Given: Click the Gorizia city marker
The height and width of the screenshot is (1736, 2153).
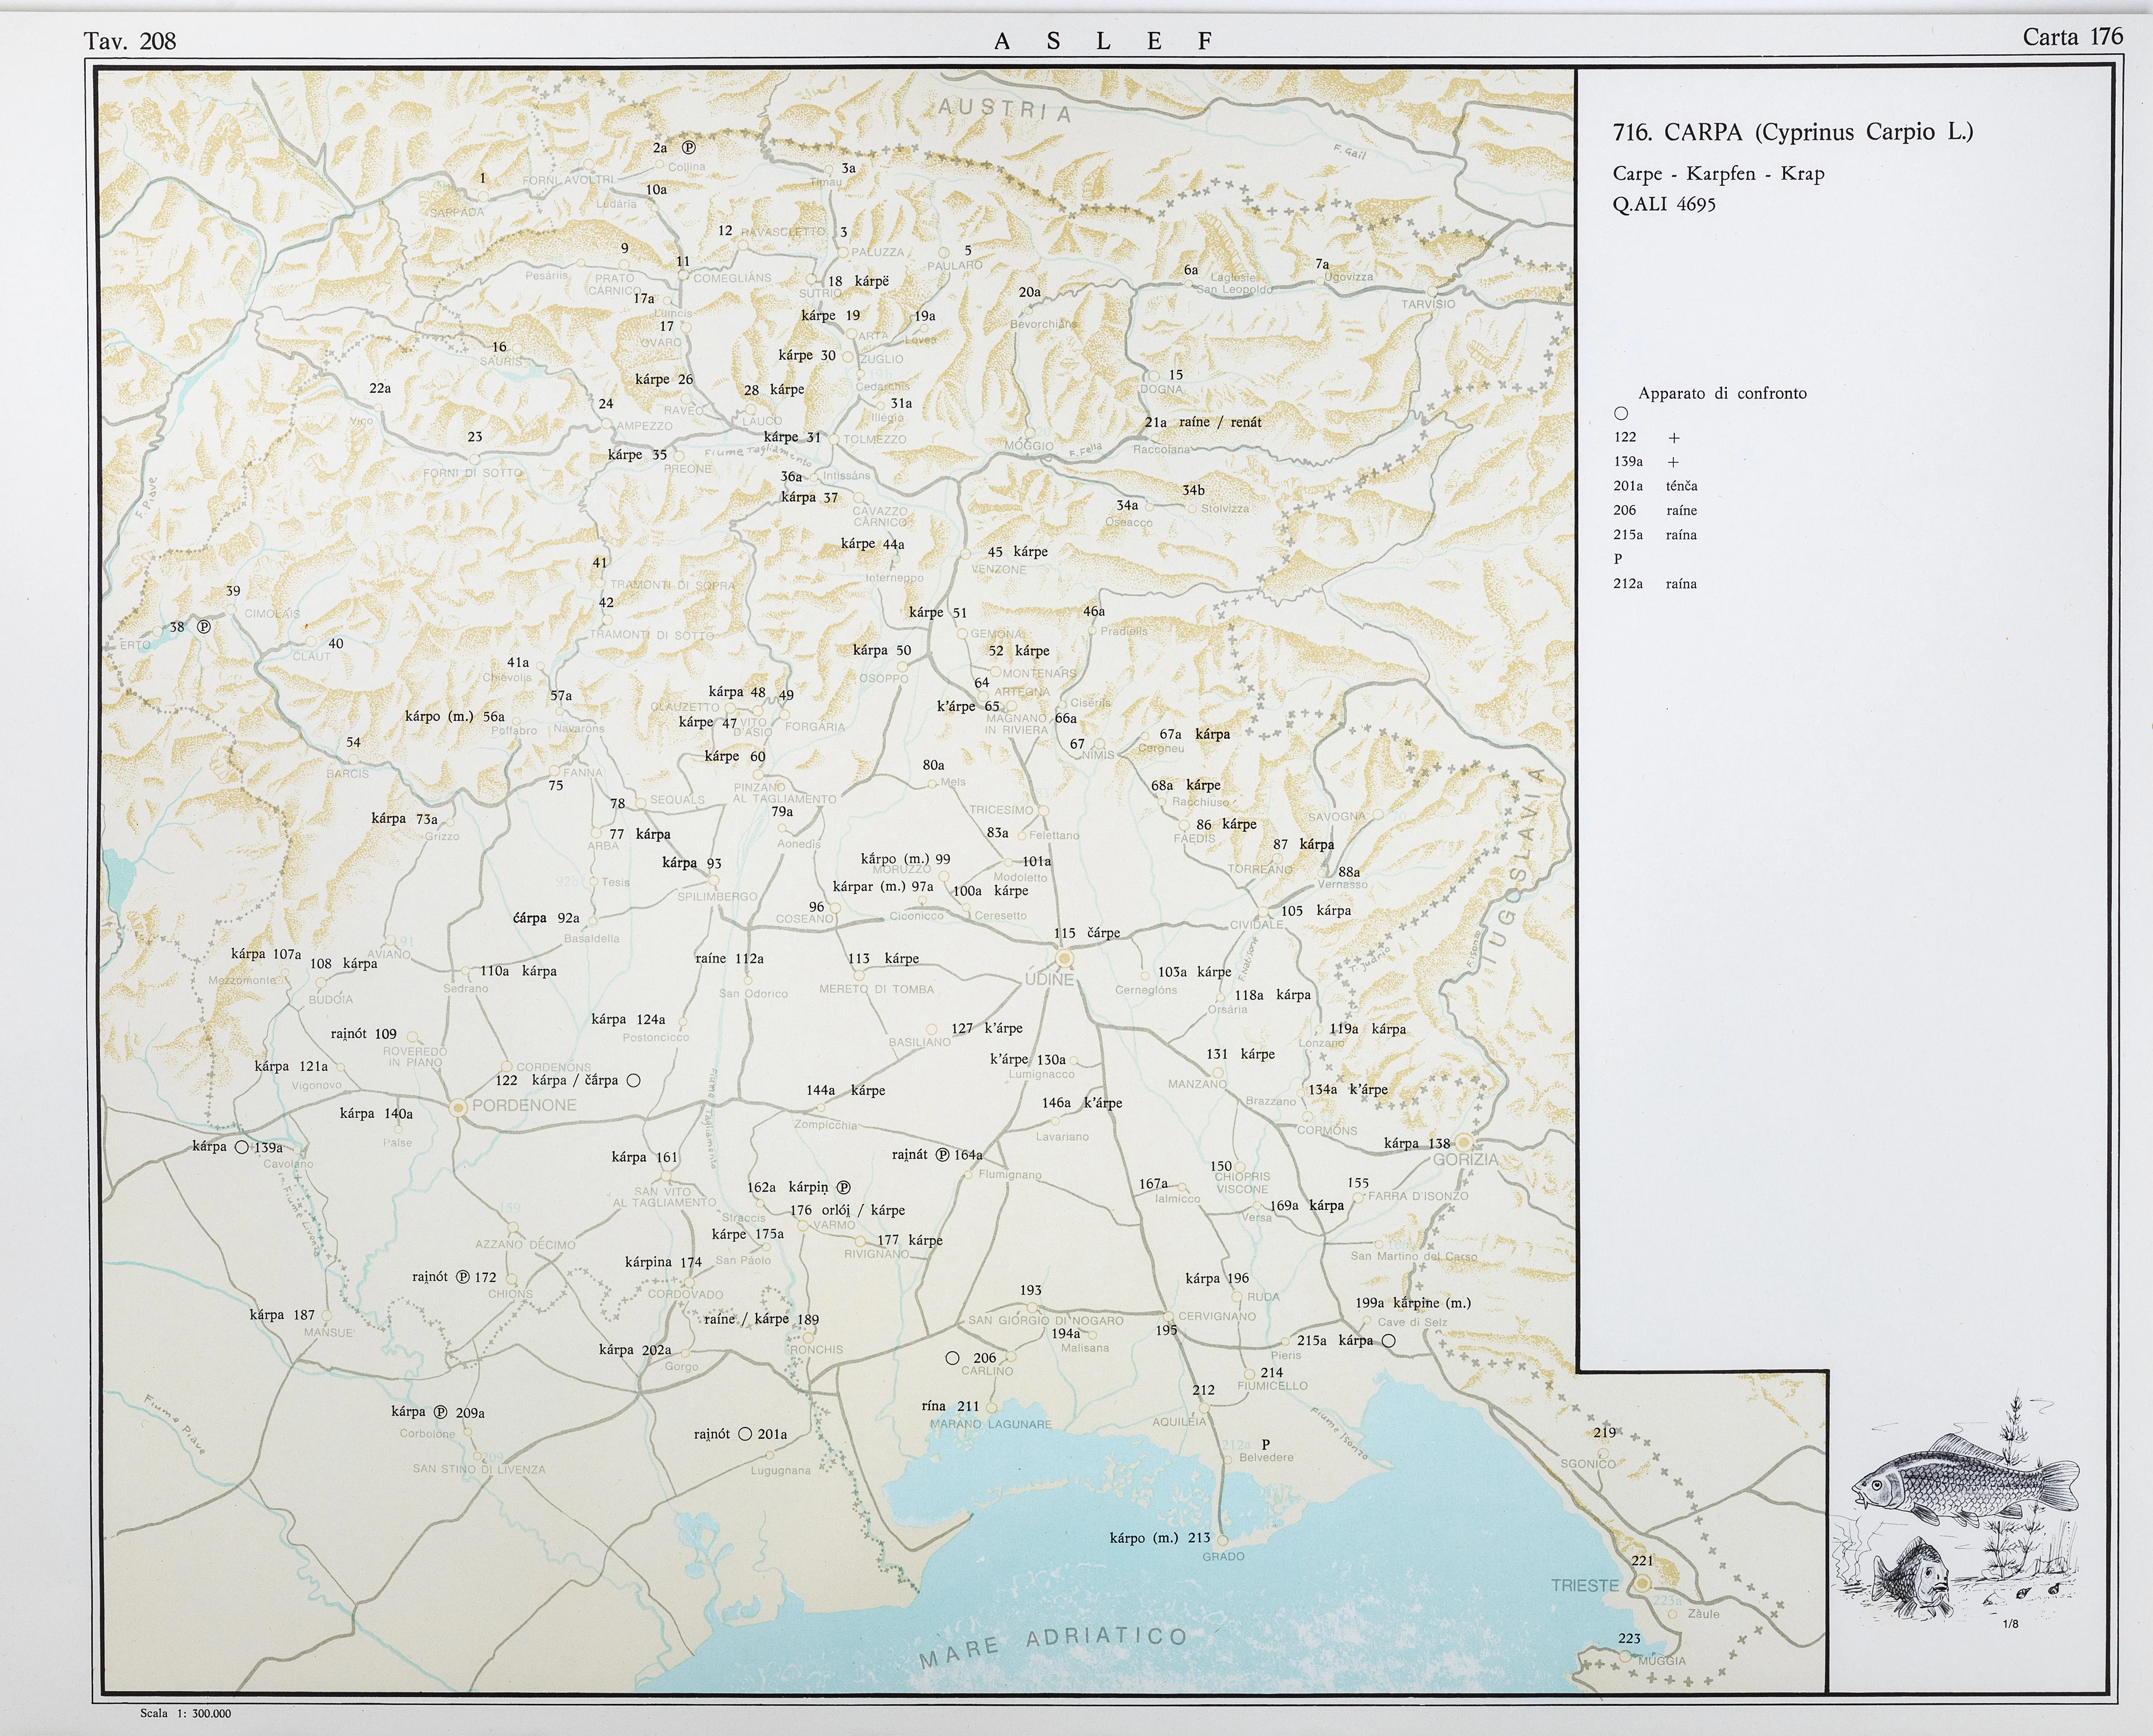Looking at the screenshot, I should click(x=1464, y=1142).
